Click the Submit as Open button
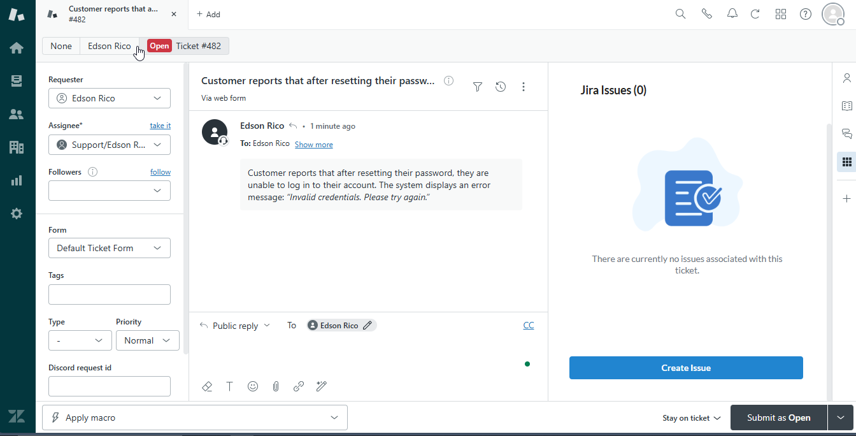856x436 pixels. tap(778, 418)
